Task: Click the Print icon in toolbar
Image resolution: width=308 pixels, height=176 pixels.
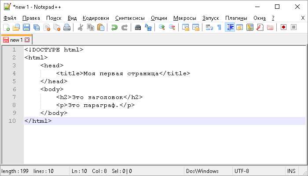Action: point(67,27)
